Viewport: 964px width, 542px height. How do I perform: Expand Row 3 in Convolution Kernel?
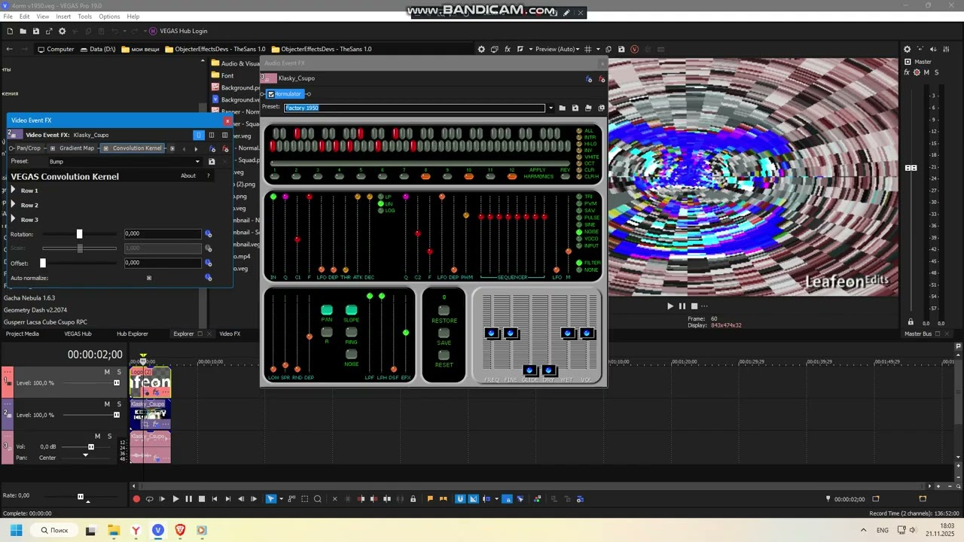13,219
